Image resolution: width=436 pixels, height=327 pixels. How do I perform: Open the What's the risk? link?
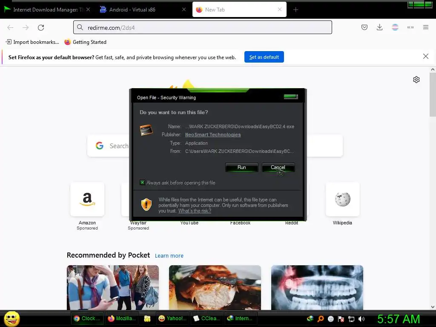195,211
